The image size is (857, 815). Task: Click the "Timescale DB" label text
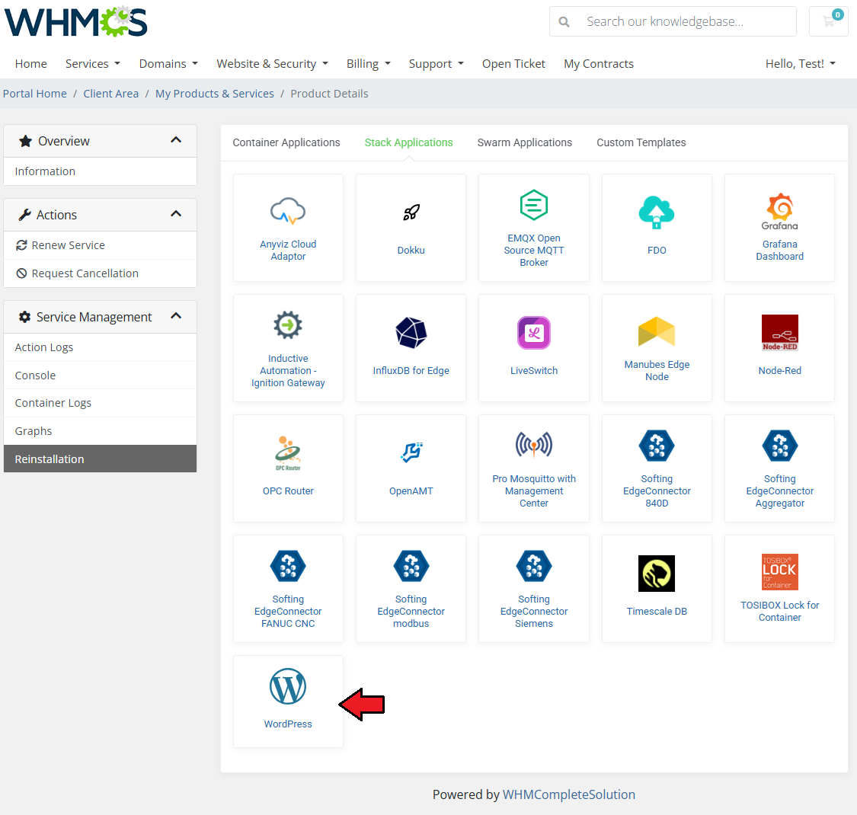[x=657, y=611]
